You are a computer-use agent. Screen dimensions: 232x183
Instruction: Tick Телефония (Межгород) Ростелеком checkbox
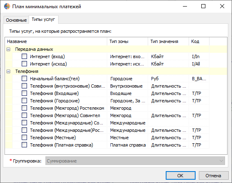24,108
